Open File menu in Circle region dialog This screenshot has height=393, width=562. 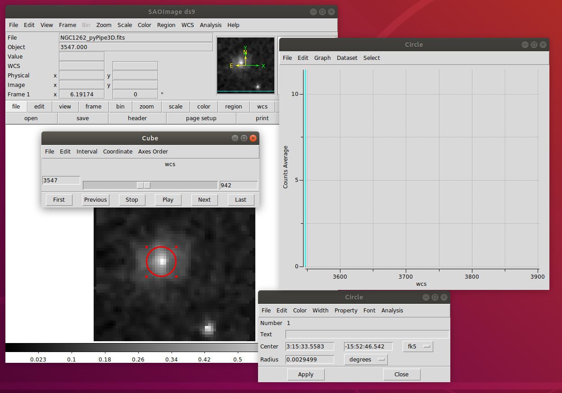(x=266, y=311)
